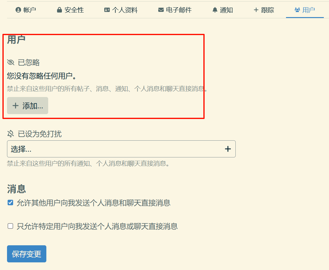Enable 只允许特定用户向我发送个人消息 checkbox
Image resolution: width=329 pixels, height=270 pixels.
tap(10, 226)
